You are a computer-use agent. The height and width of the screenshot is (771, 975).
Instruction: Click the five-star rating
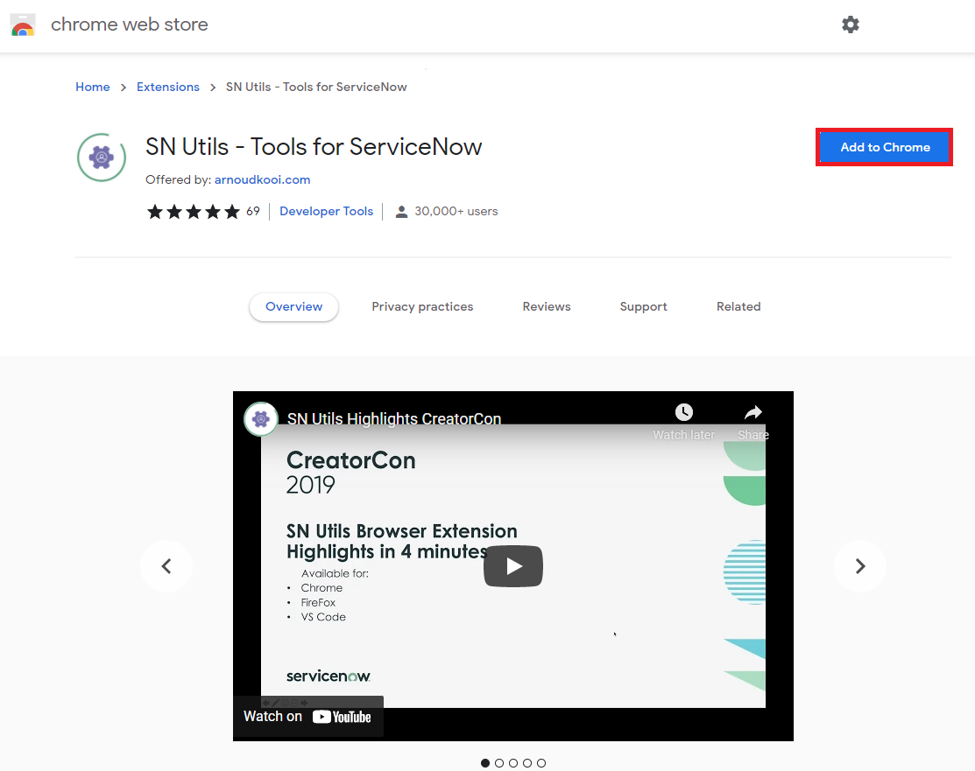point(194,212)
